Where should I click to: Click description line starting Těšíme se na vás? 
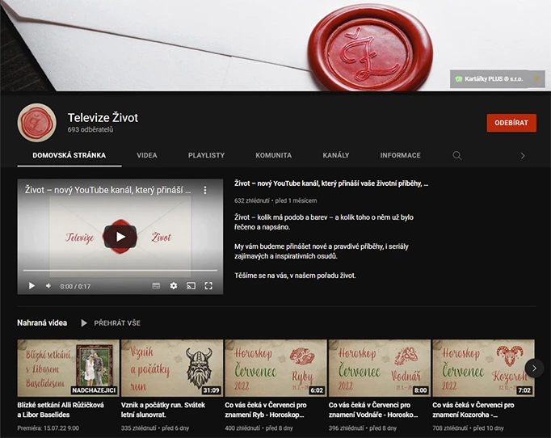coord(295,276)
